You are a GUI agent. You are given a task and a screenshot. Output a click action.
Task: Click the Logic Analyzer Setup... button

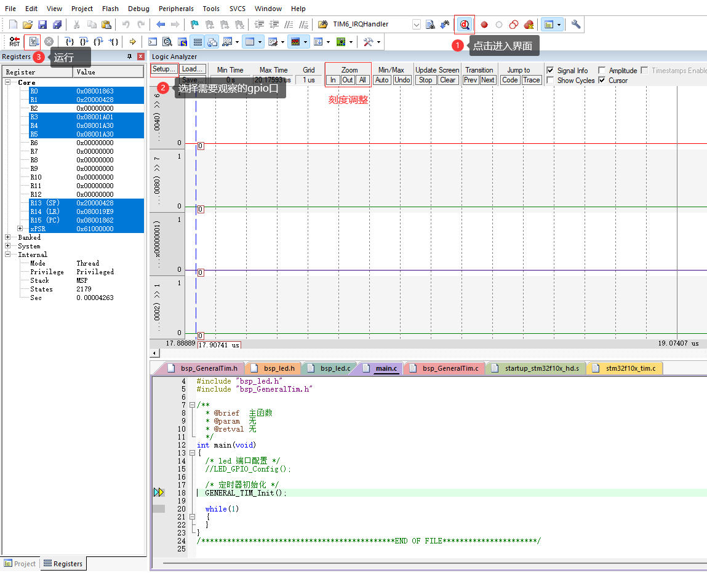[x=164, y=69]
